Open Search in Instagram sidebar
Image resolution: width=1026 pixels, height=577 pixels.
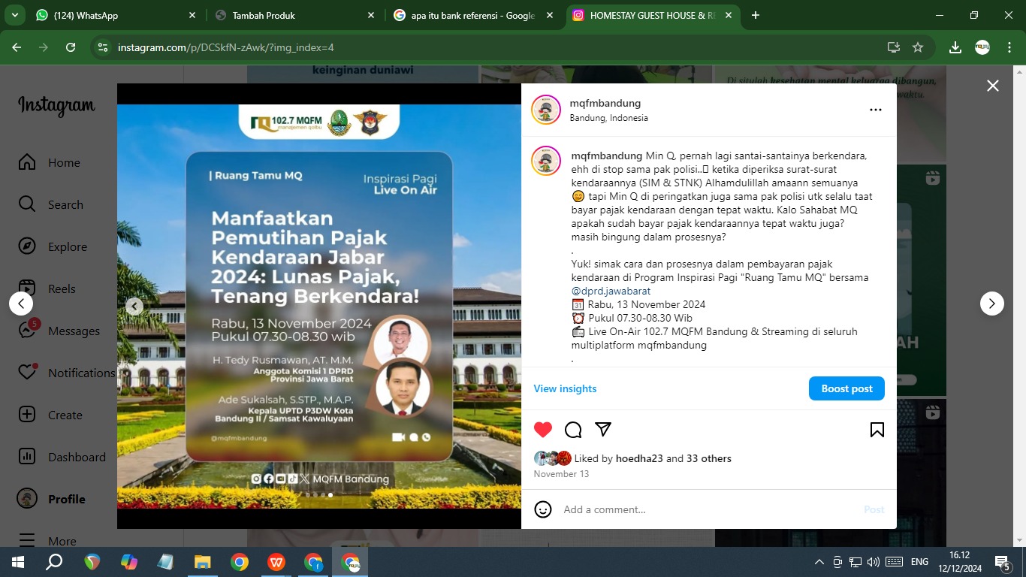50,204
